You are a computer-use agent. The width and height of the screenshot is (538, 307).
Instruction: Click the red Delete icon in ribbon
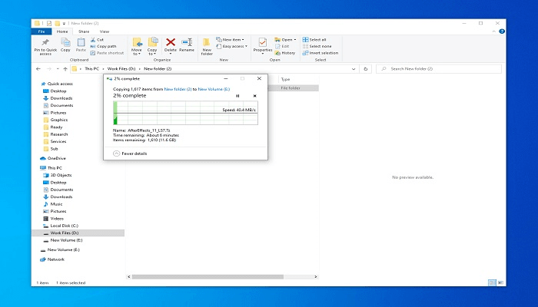point(171,43)
